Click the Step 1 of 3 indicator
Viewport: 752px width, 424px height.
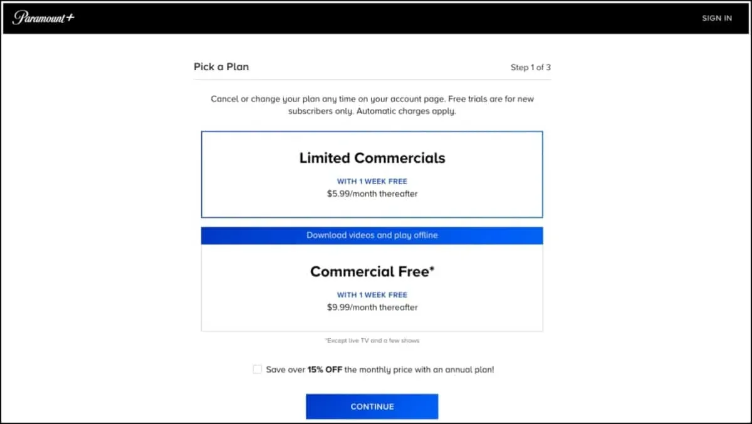[x=530, y=68]
